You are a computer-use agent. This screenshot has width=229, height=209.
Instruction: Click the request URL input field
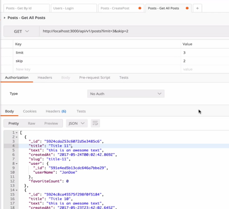133,32
